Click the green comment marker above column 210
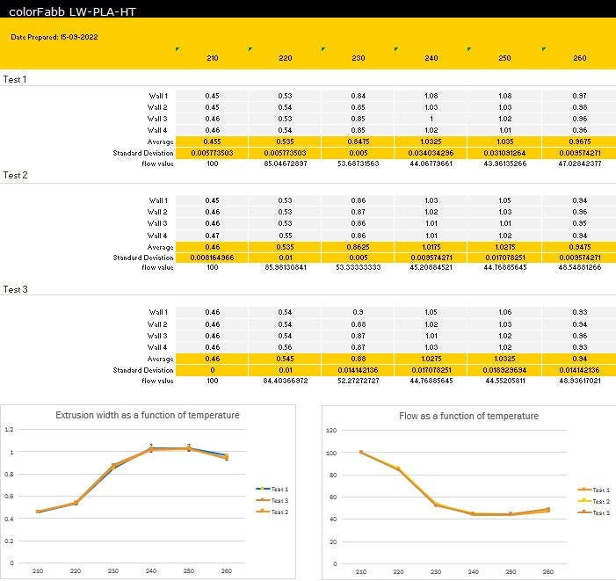This screenshot has height=581, width=616. click(178, 49)
